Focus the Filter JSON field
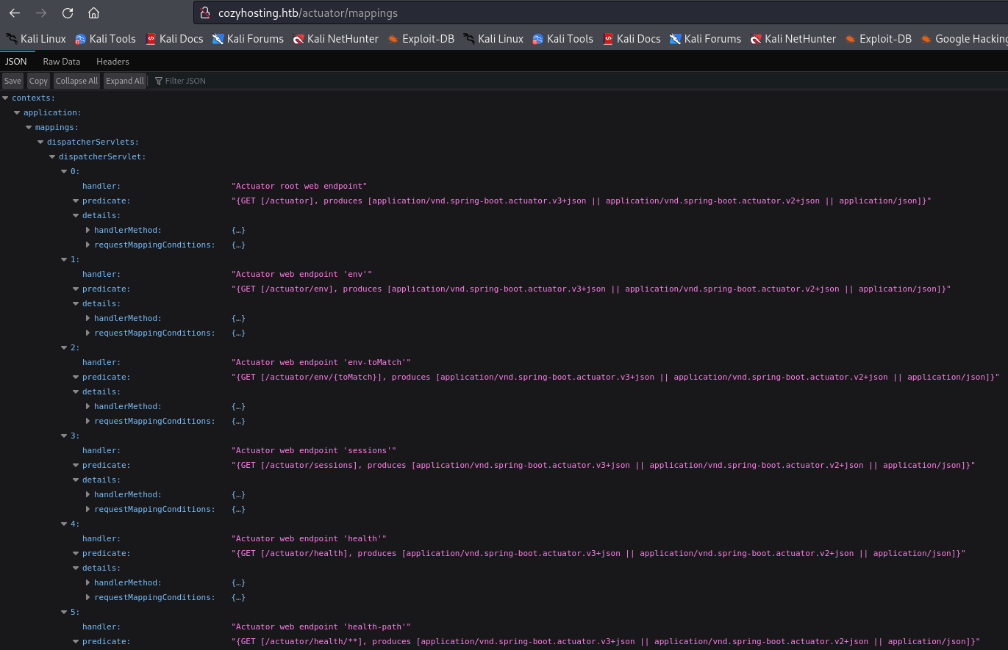 coord(579,81)
